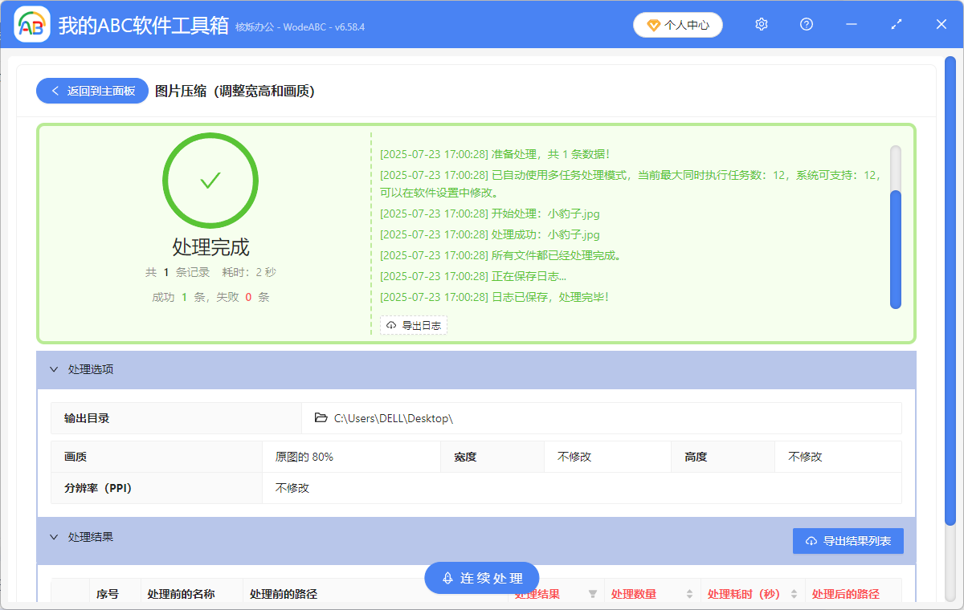Click 导出日志 to export the log
Screen dimensions: 964x610
[x=414, y=325]
